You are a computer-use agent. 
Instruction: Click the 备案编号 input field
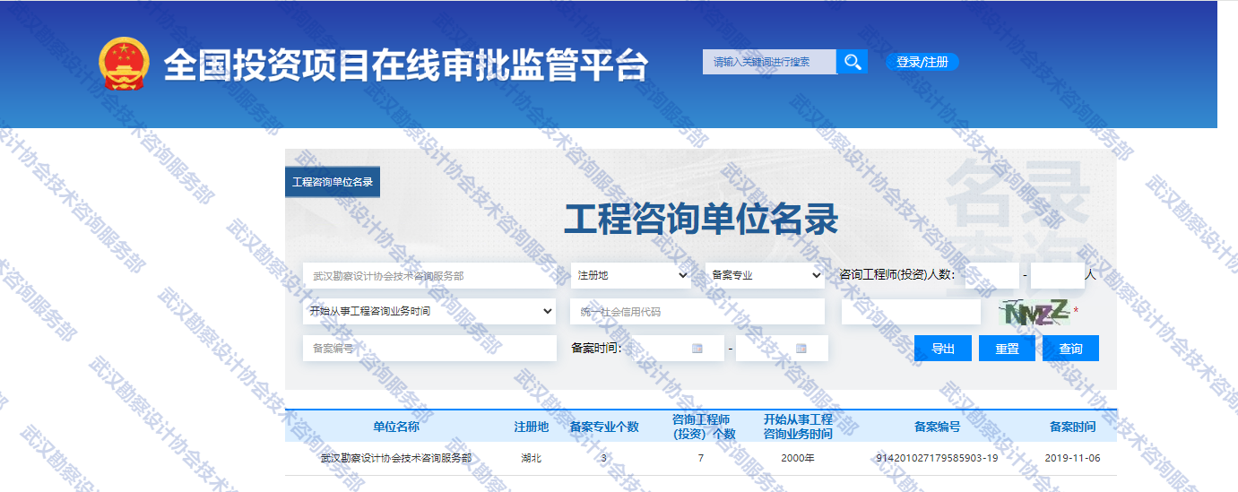pyautogui.click(x=429, y=348)
